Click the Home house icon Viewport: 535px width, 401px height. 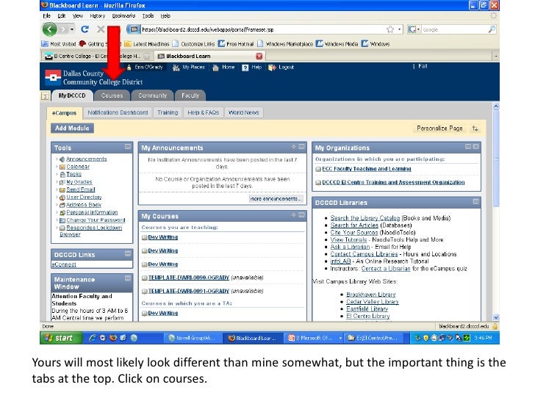click(215, 68)
